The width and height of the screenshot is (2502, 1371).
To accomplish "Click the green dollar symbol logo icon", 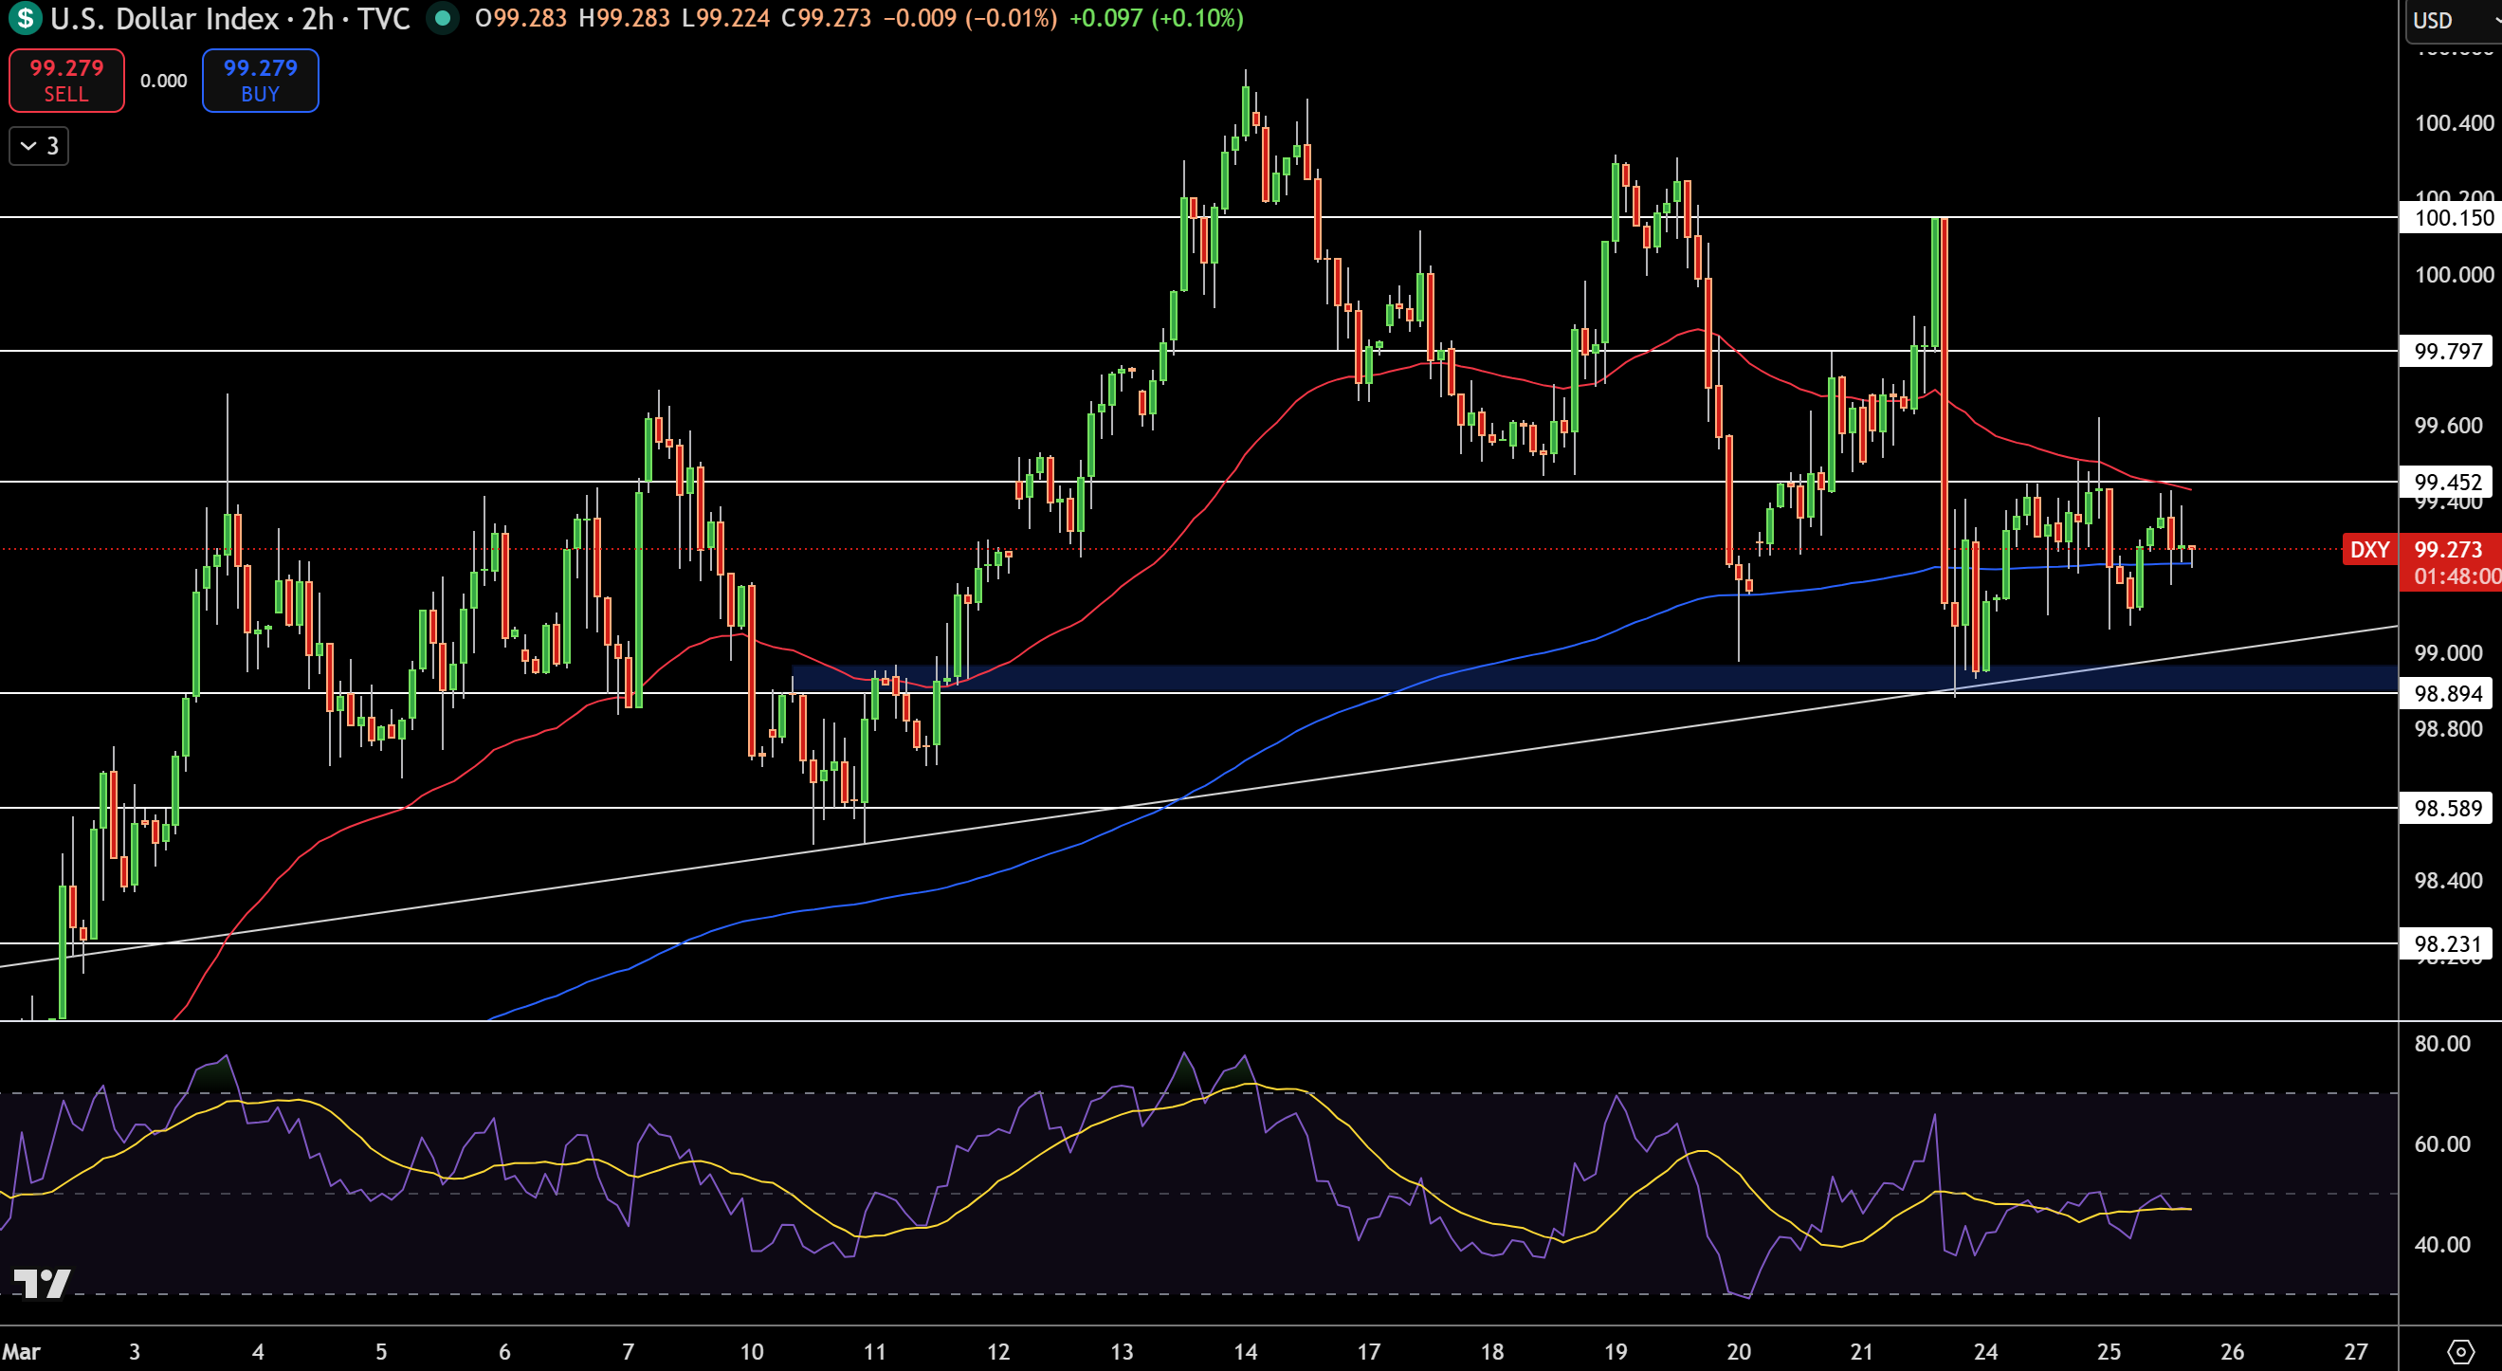I will [25, 17].
